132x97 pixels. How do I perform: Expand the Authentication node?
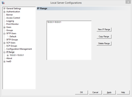pyautogui.click(x=5, y=12)
